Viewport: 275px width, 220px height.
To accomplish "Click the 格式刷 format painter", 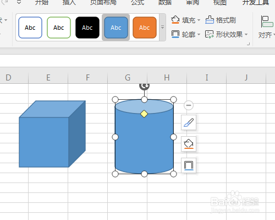I will (x=221, y=20).
